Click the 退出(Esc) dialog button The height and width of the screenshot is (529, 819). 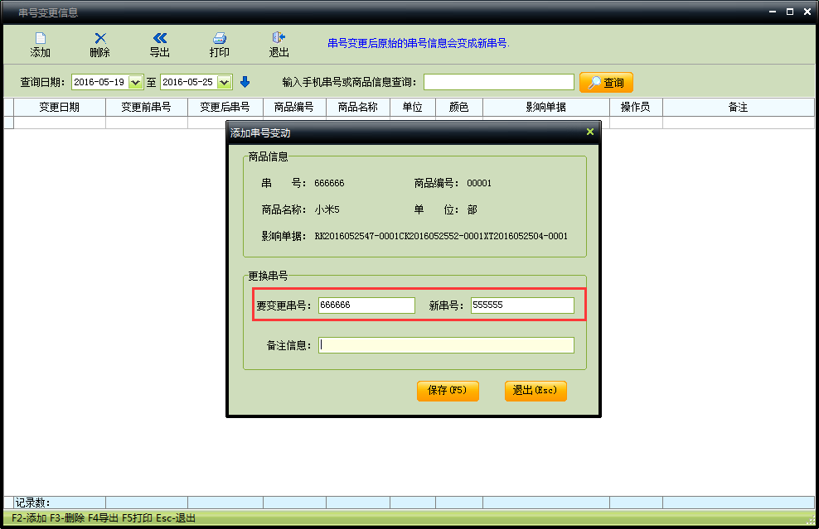[535, 391]
